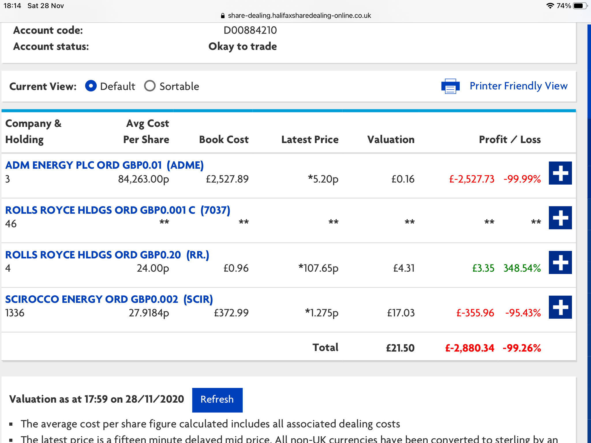Screen dimensions: 591x443
Task: Click ADM Energy latest price *5.20p
Action: point(323,179)
